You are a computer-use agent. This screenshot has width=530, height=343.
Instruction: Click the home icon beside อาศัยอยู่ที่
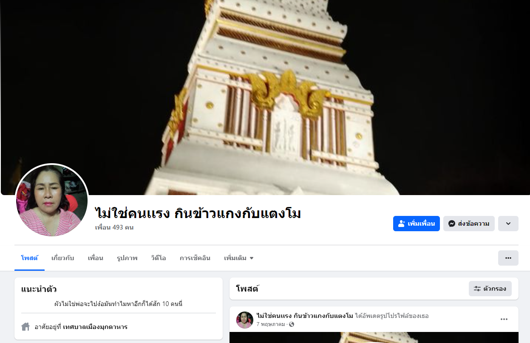pyautogui.click(x=26, y=327)
